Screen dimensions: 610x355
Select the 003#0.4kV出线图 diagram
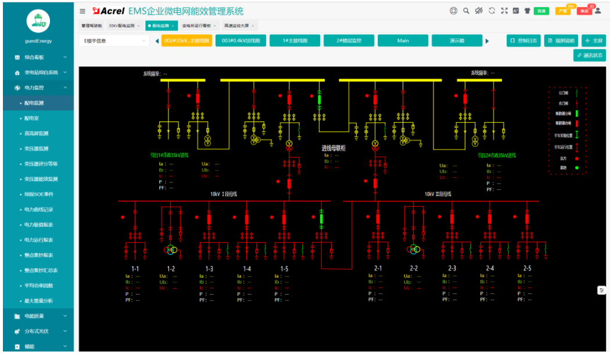coord(241,41)
